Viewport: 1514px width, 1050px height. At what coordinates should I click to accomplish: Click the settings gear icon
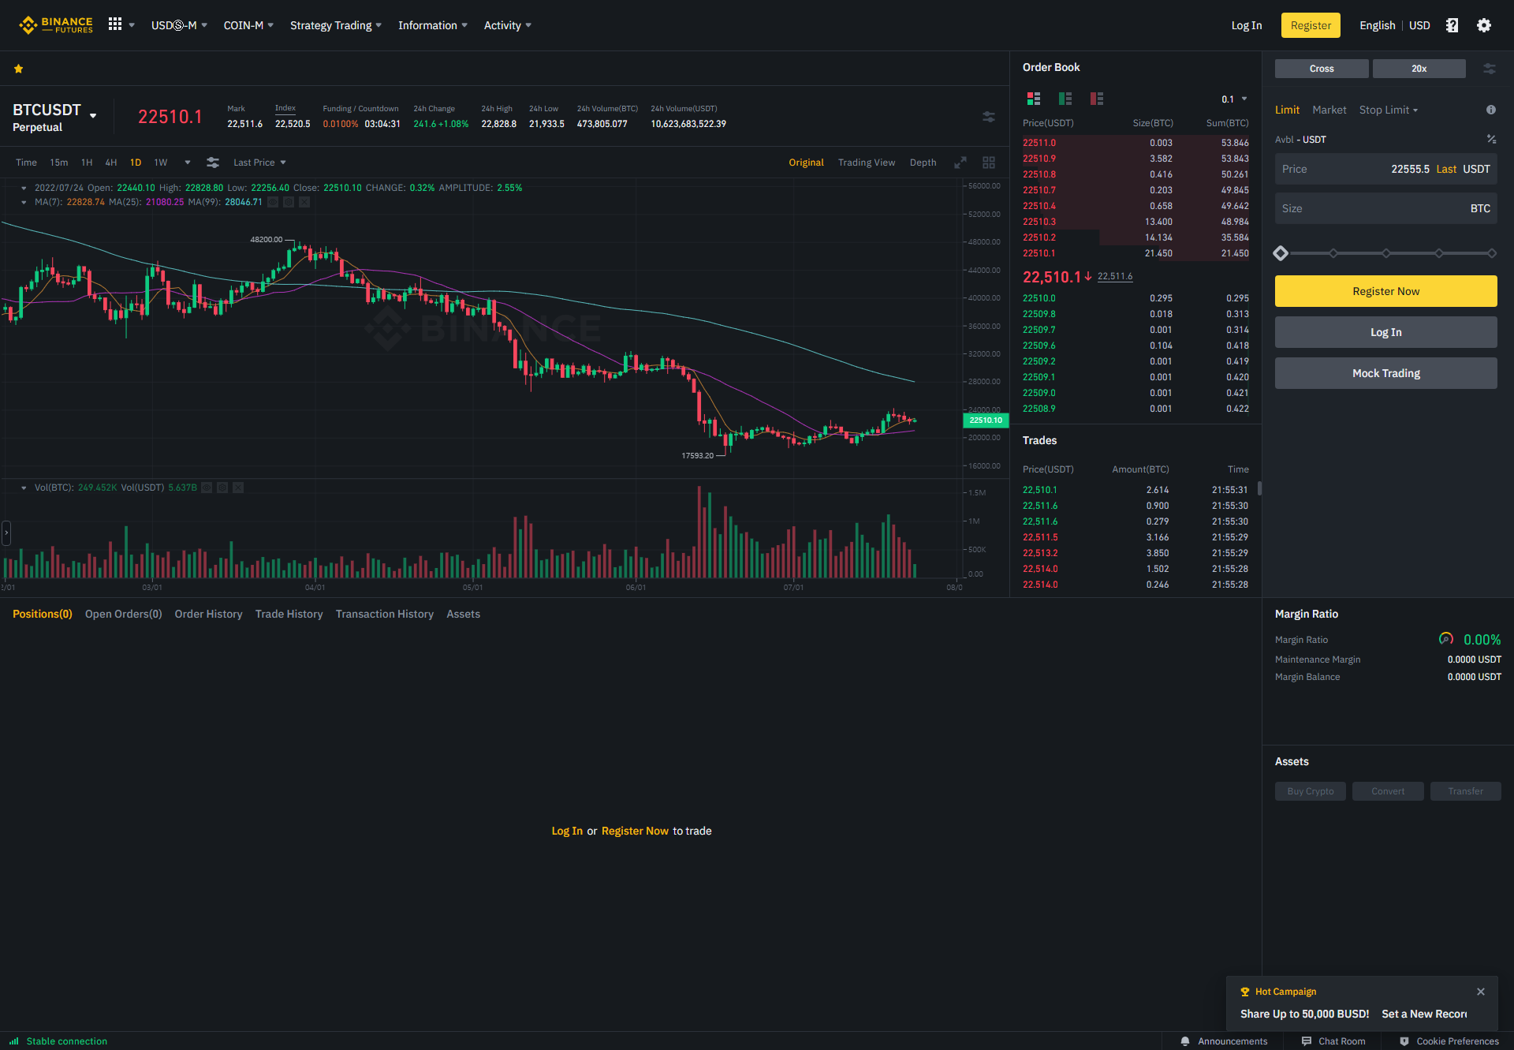[x=1484, y=25]
